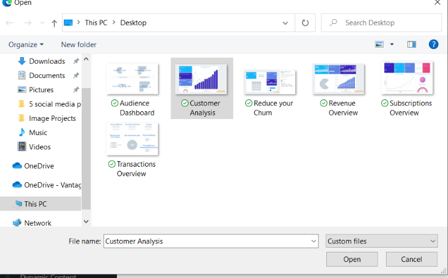The width and height of the screenshot is (448, 278).
Task: Expand the Custom files type dropdown
Action: [382, 241]
